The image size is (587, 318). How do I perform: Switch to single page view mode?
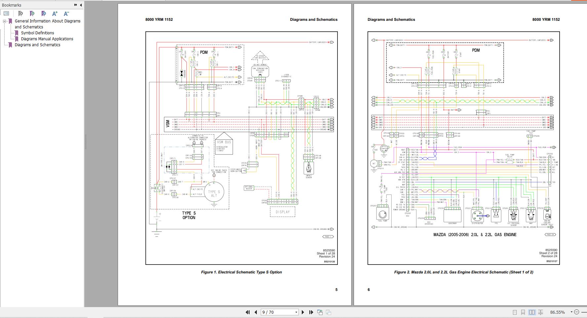[x=515, y=312]
